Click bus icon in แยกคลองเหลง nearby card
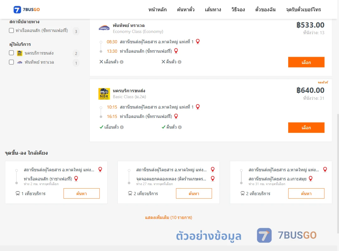Image resolution: width=339 pixels, height=251 pixels. click(x=130, y=193)
